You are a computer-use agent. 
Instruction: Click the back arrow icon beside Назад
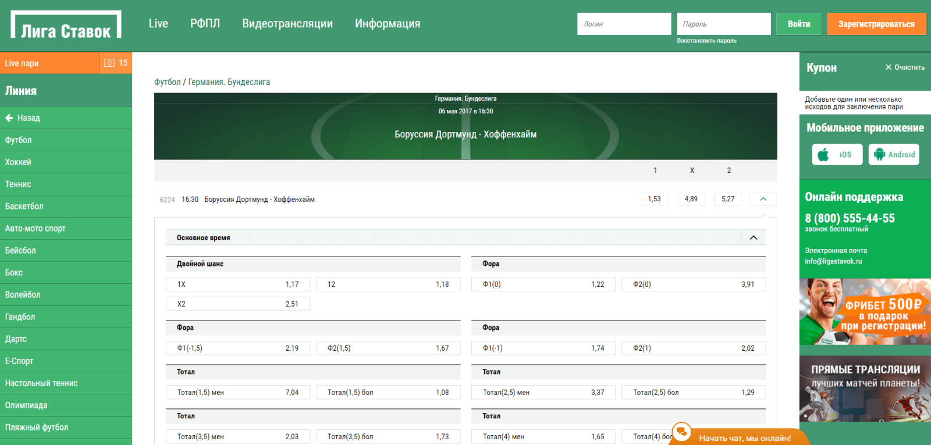[x=9, y=118]
